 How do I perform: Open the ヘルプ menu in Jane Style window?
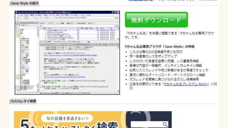click(x=88, y=15)
